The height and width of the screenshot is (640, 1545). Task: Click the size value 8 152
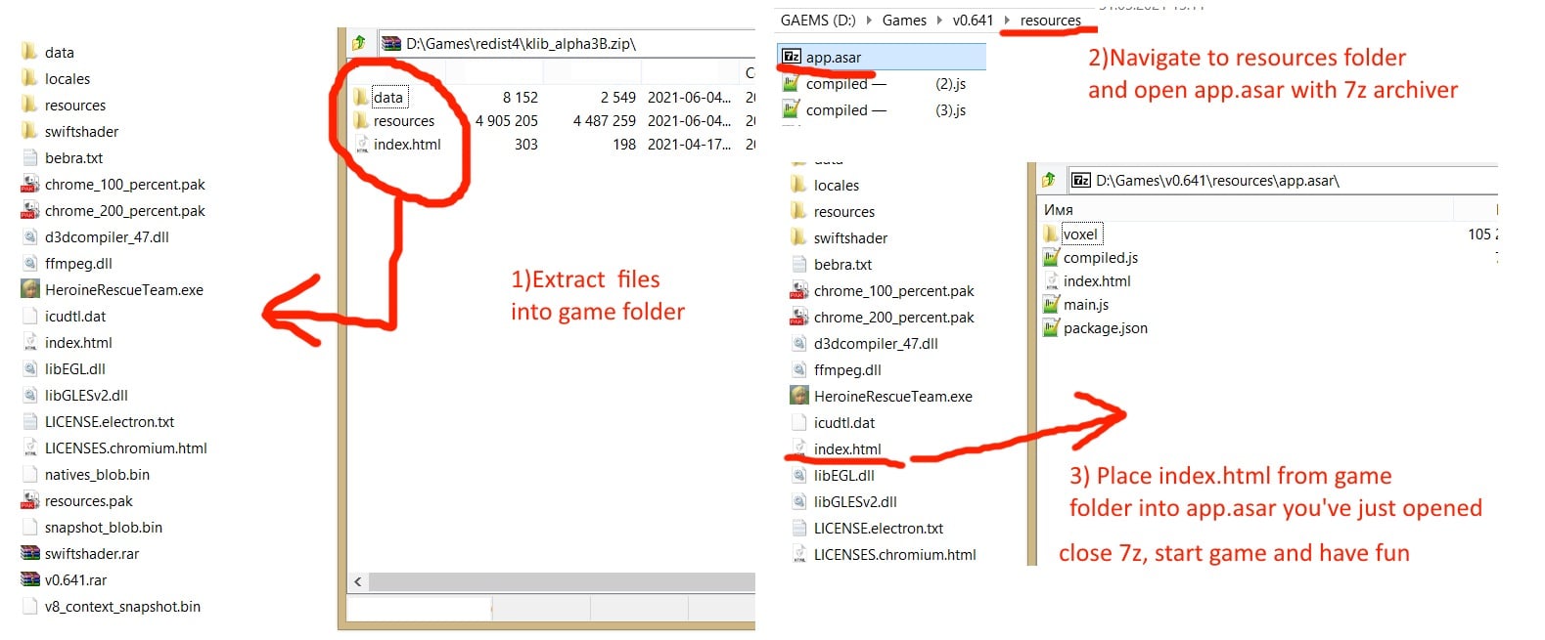[521, 98]
